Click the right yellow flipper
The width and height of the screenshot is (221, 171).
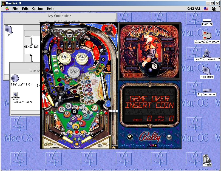(x=86, y=139)
